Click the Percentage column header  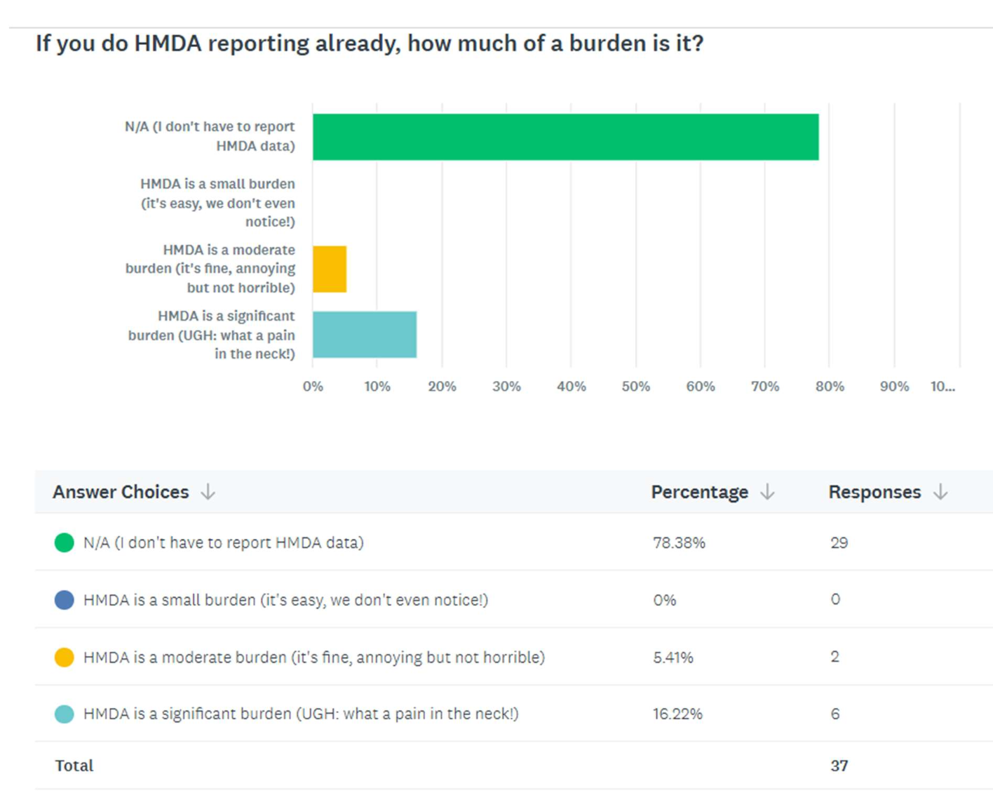pyautogui.click(x=699, y=492)
